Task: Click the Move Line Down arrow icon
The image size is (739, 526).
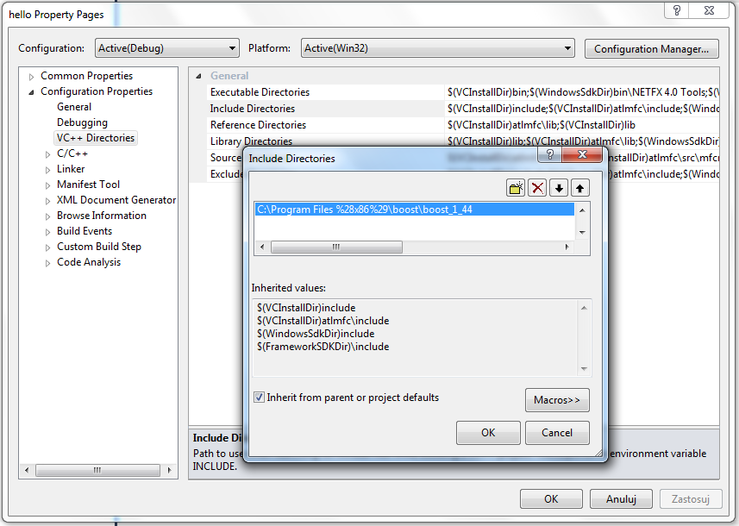Action: 559,188
